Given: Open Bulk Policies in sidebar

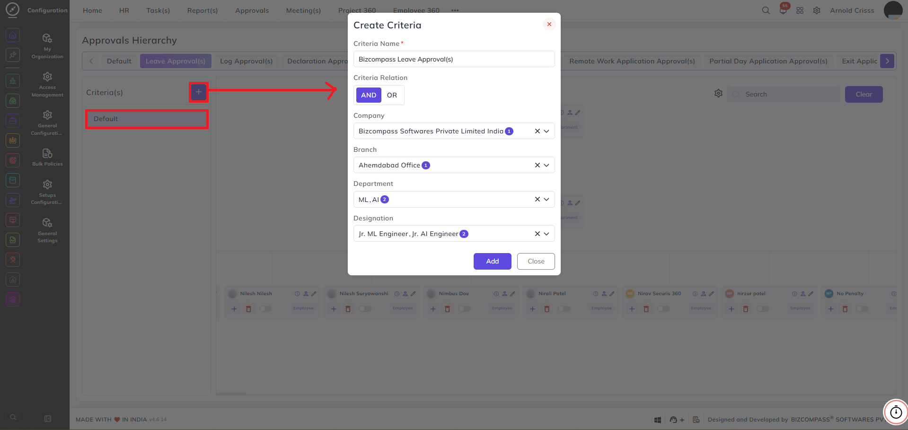Looking at the screenshot, I should click(x=47, y=158).
